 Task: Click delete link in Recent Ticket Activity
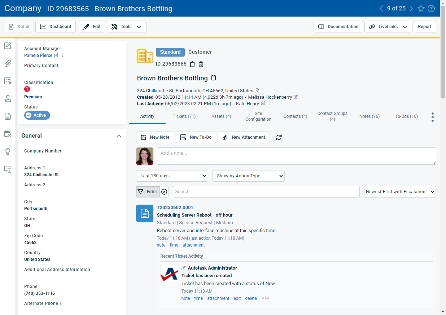tap(251, 298)
